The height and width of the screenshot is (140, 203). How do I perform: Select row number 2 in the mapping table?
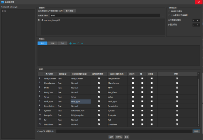click(x=41, y=78)
